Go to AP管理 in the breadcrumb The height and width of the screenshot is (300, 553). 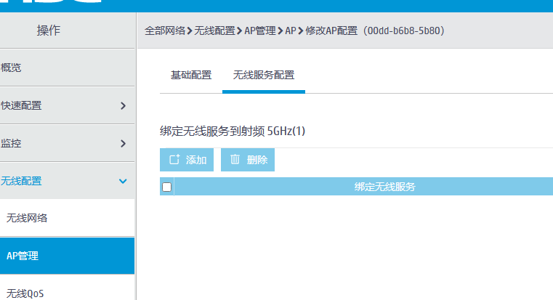(x=260, y=31)
